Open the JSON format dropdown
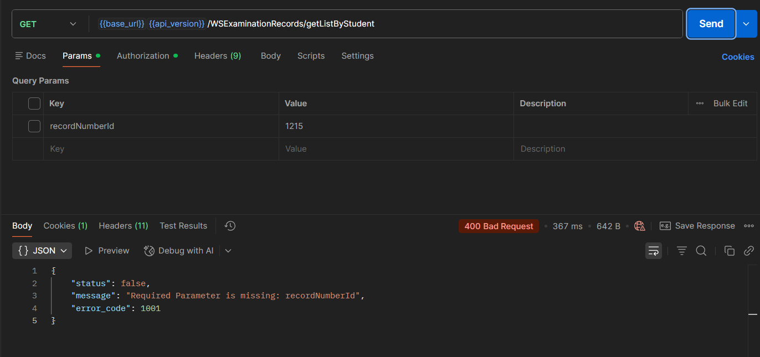This screenshot has width=760, height=357. [42, 251]
